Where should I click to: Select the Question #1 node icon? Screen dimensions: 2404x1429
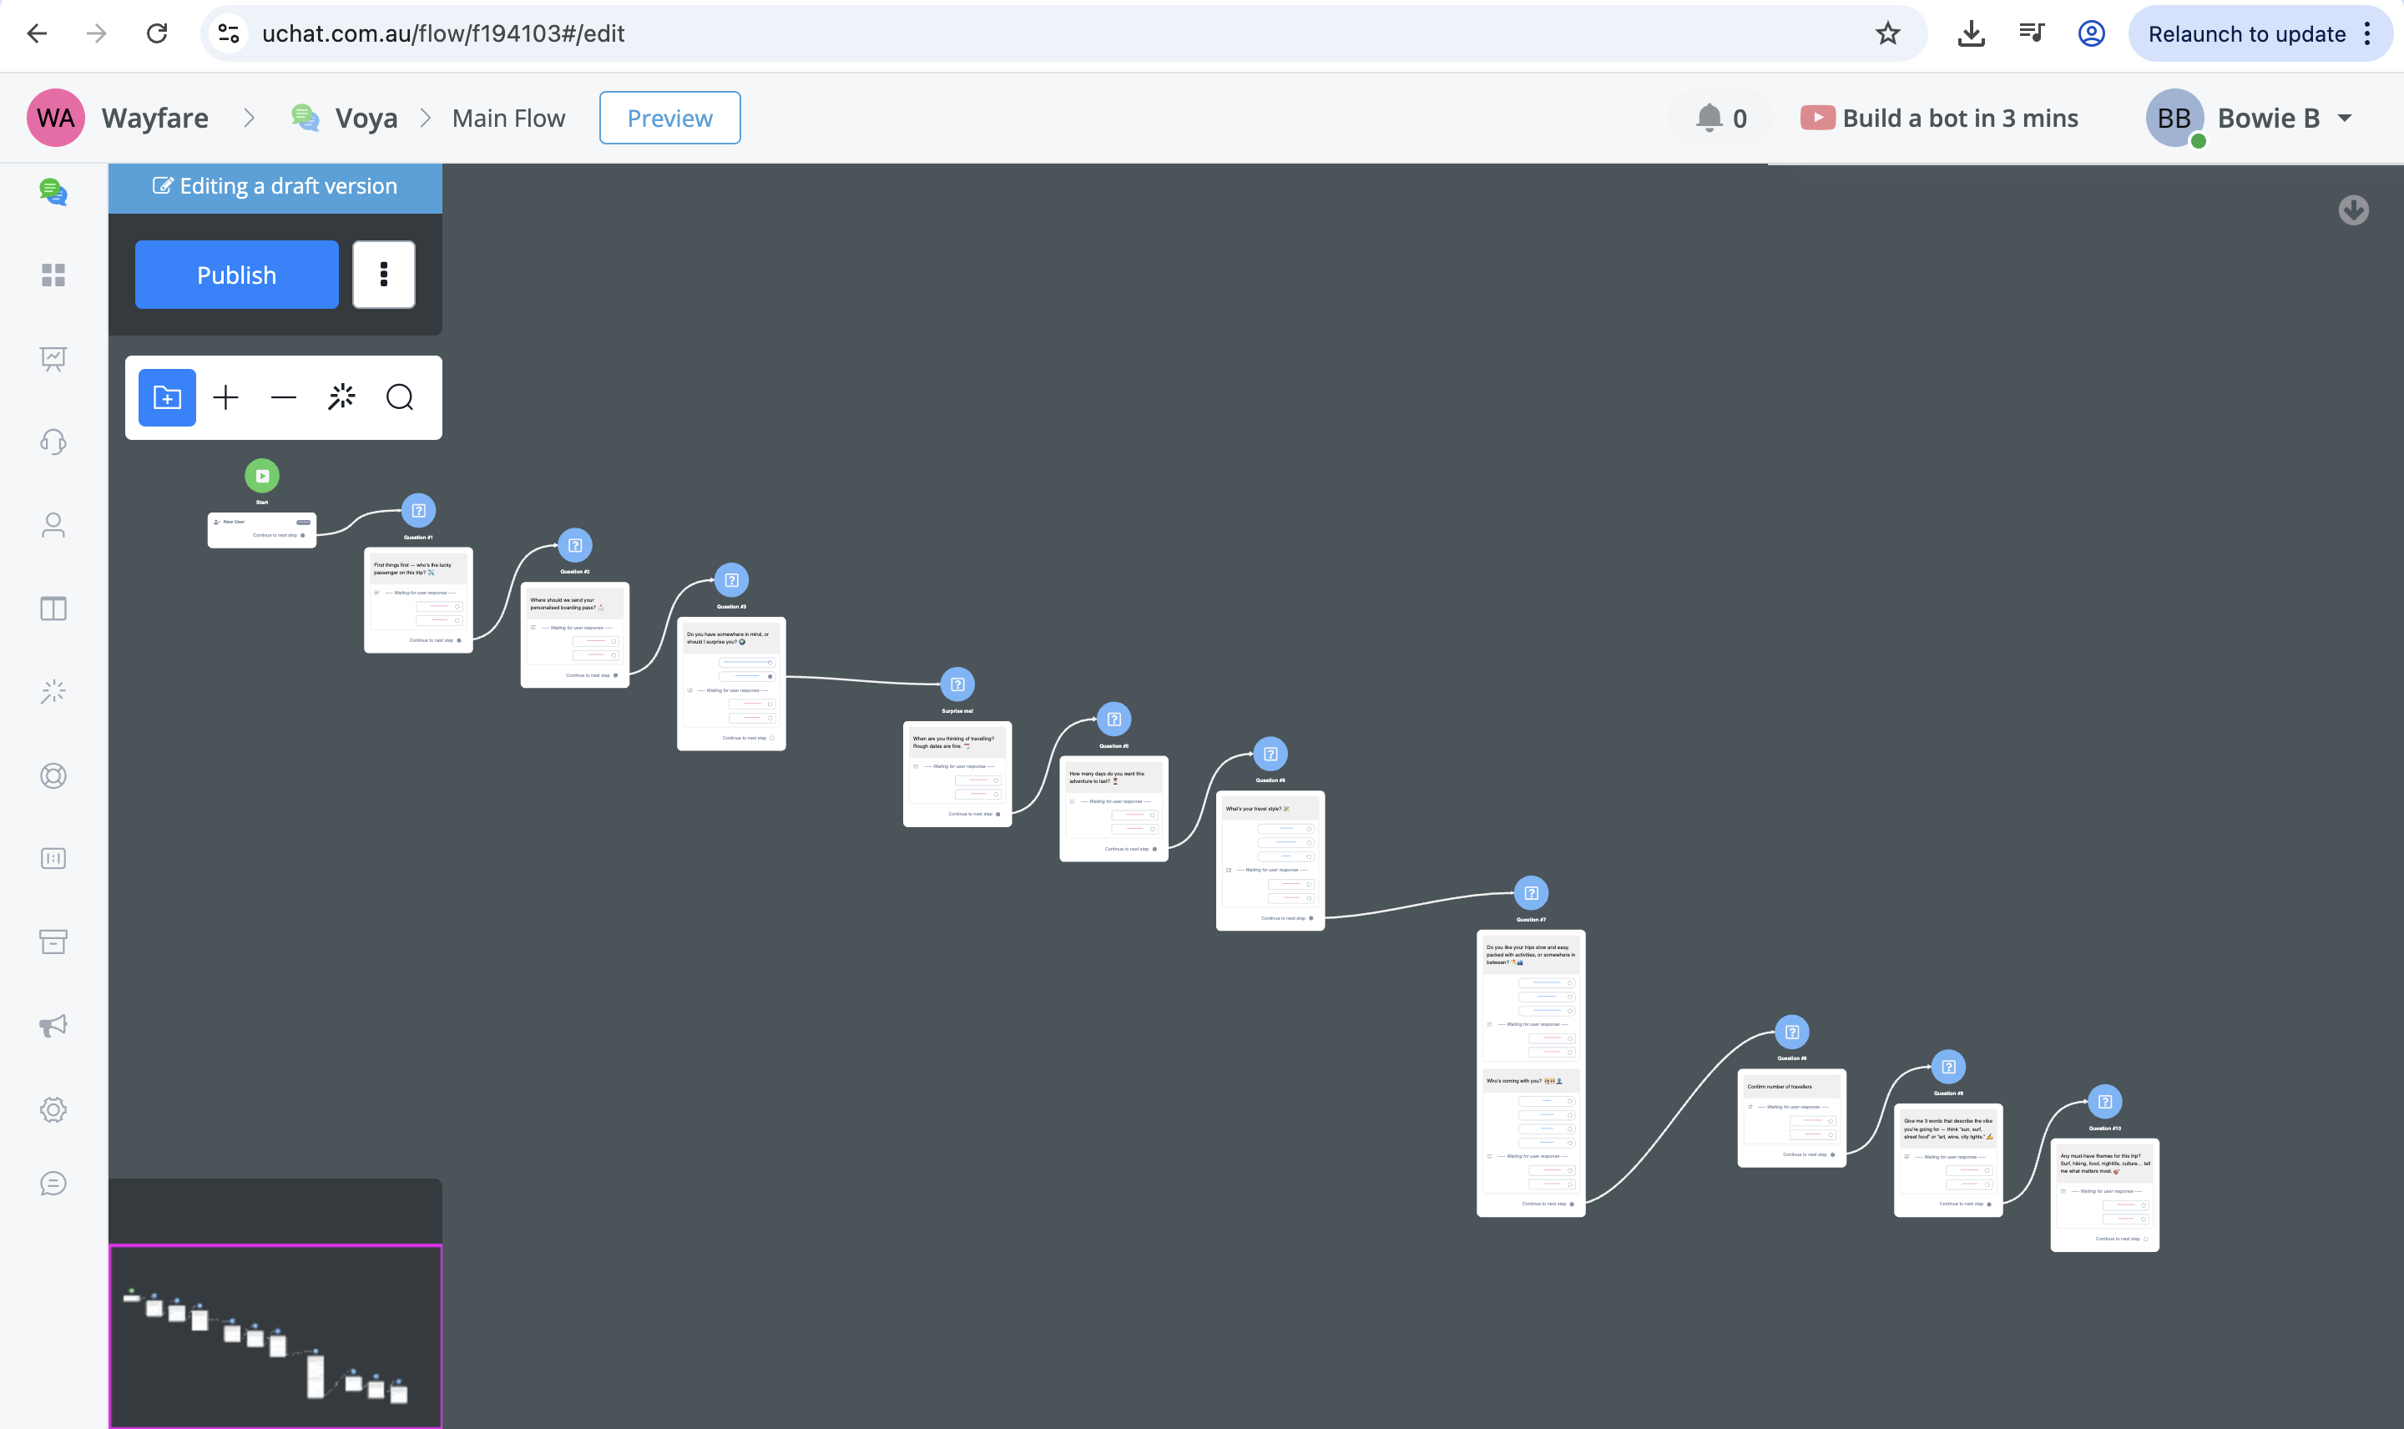coord(418,510)
